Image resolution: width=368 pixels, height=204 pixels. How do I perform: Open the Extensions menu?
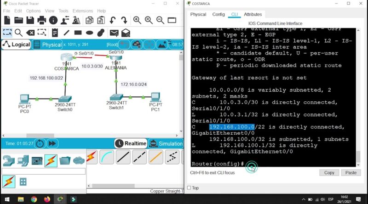point(83,11)
